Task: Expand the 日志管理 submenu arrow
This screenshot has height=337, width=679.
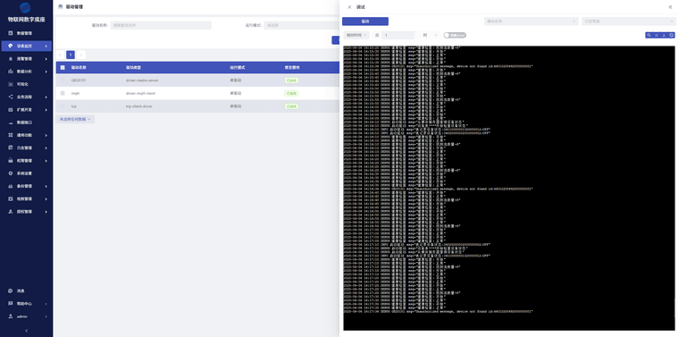Action: click(46, 148)
